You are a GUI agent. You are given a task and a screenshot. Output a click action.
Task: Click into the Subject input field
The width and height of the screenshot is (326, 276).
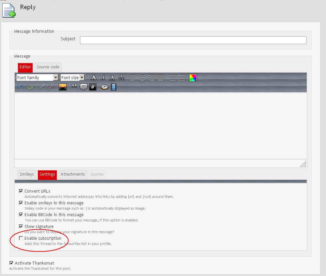(x=193, y=40)
